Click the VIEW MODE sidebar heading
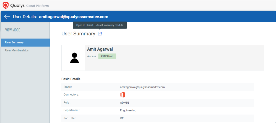The width and height of the screenshot is (276, 123). coord(13,30)
